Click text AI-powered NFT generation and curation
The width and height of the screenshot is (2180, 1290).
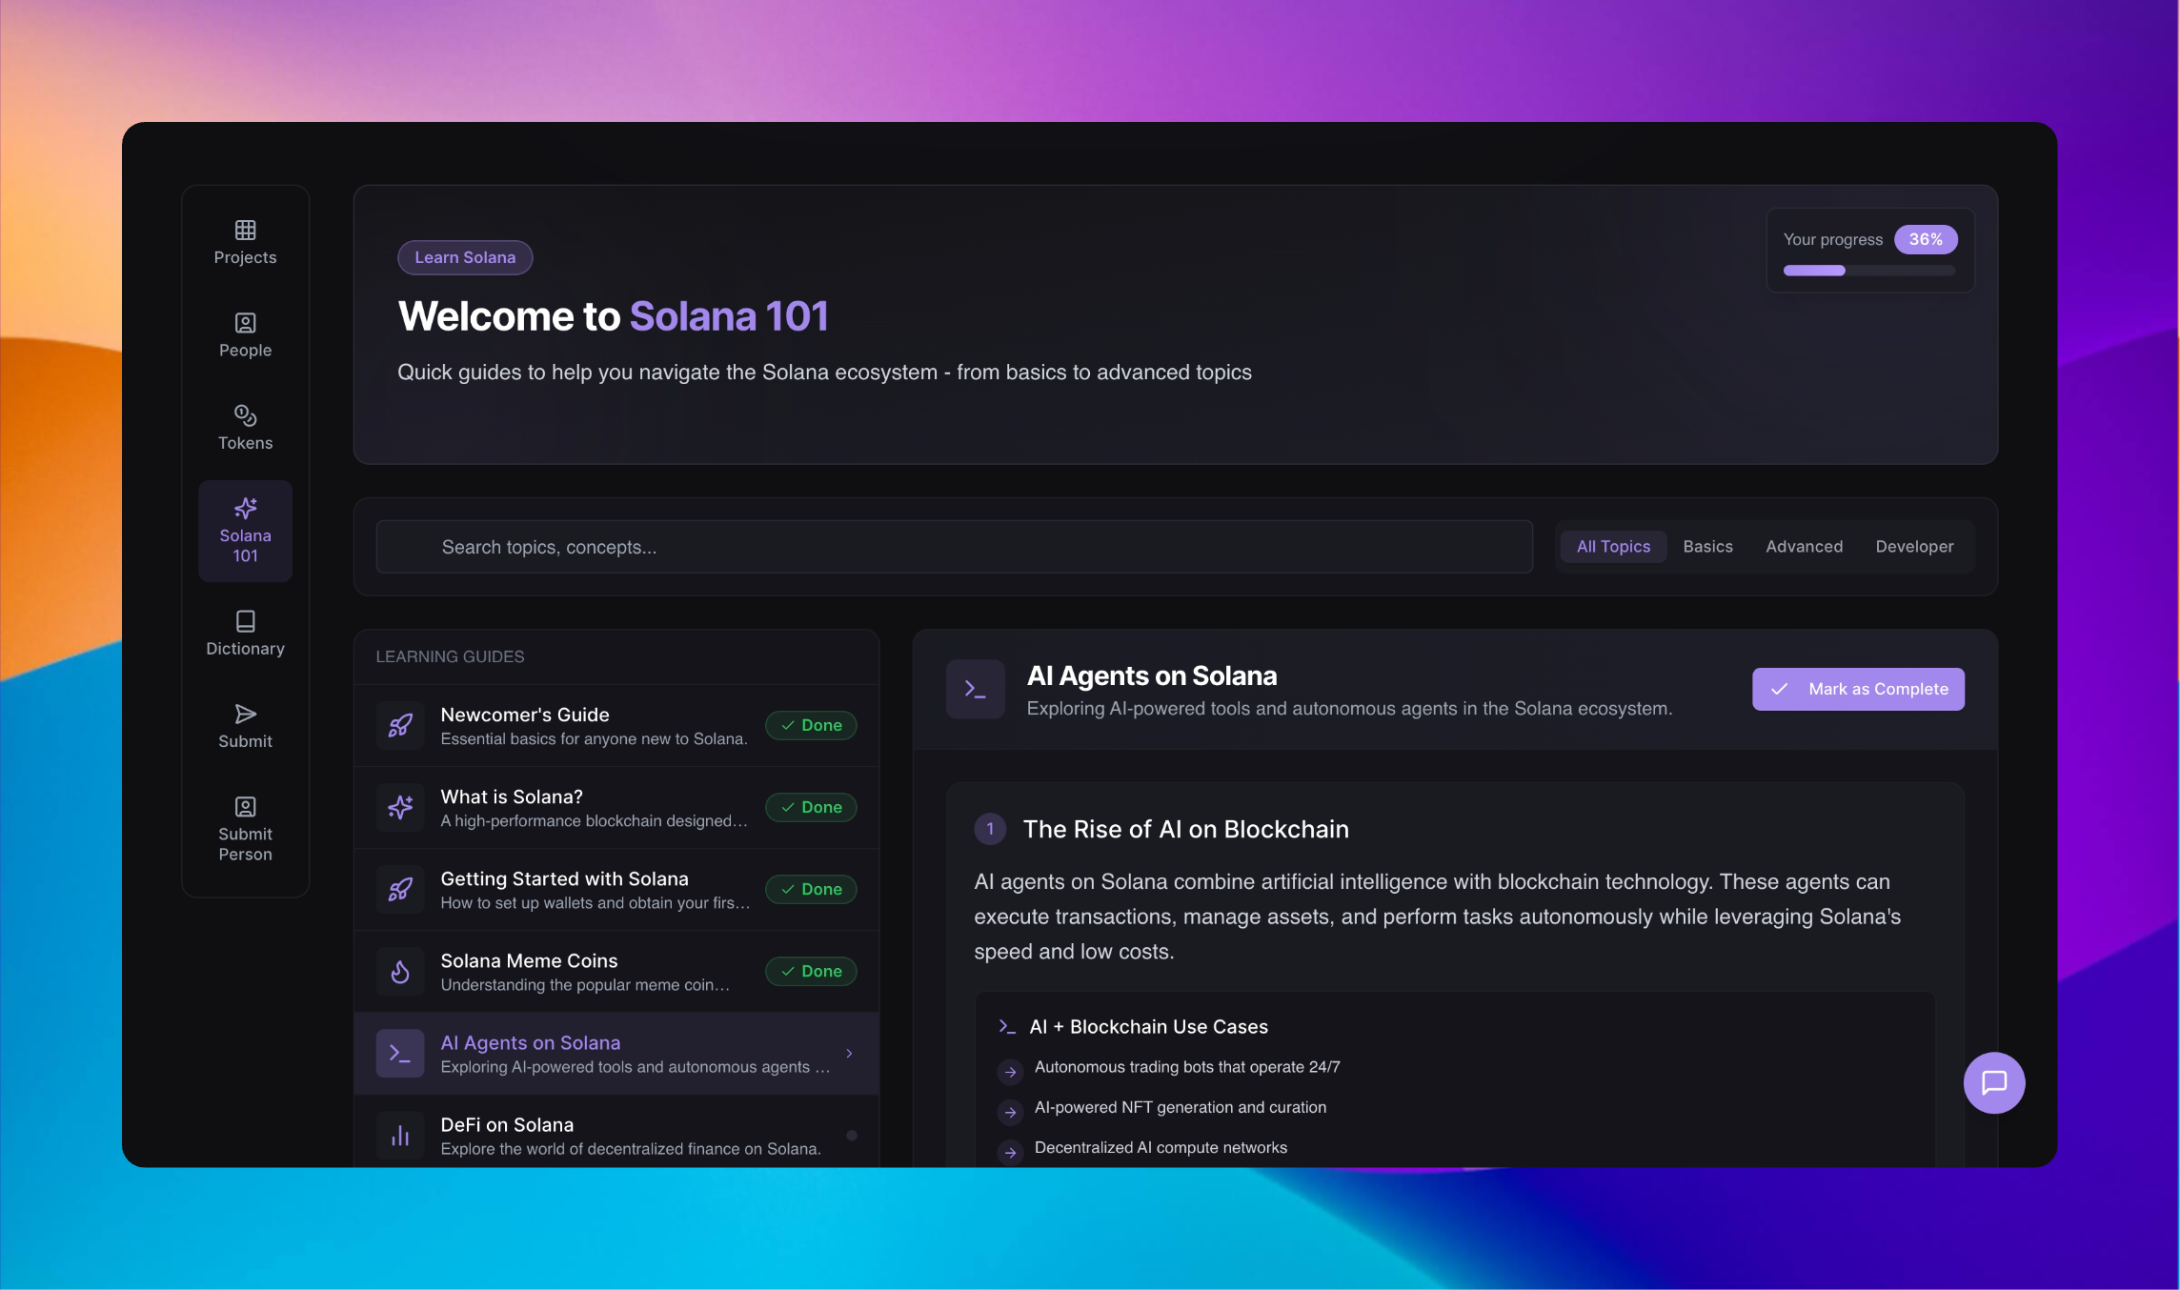coord(1181,1107)
